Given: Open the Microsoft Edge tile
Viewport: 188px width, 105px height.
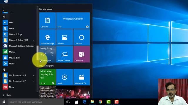Looking at the screenshot, I should click(48, 37).
